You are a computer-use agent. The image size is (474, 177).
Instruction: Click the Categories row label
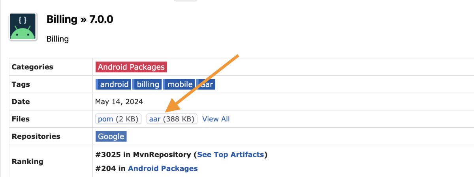click(32, 67)
